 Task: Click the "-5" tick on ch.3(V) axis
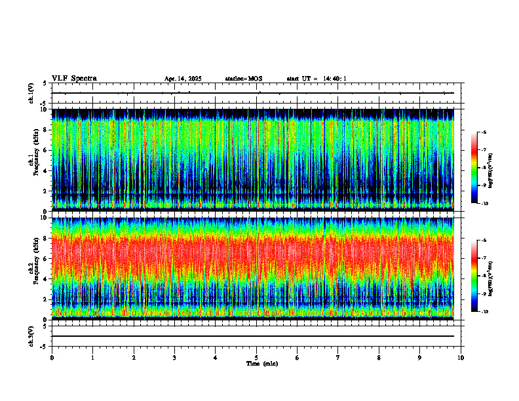(44, 347)
